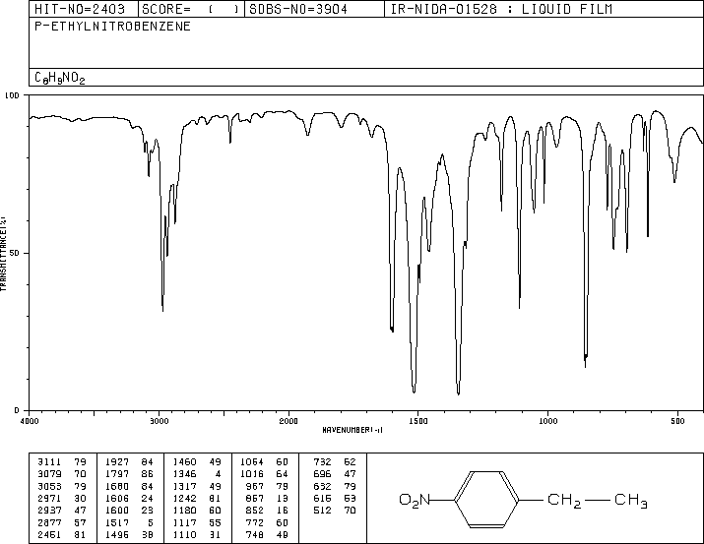
Task: Click peak table entry 1927
Action: (117, 462)
